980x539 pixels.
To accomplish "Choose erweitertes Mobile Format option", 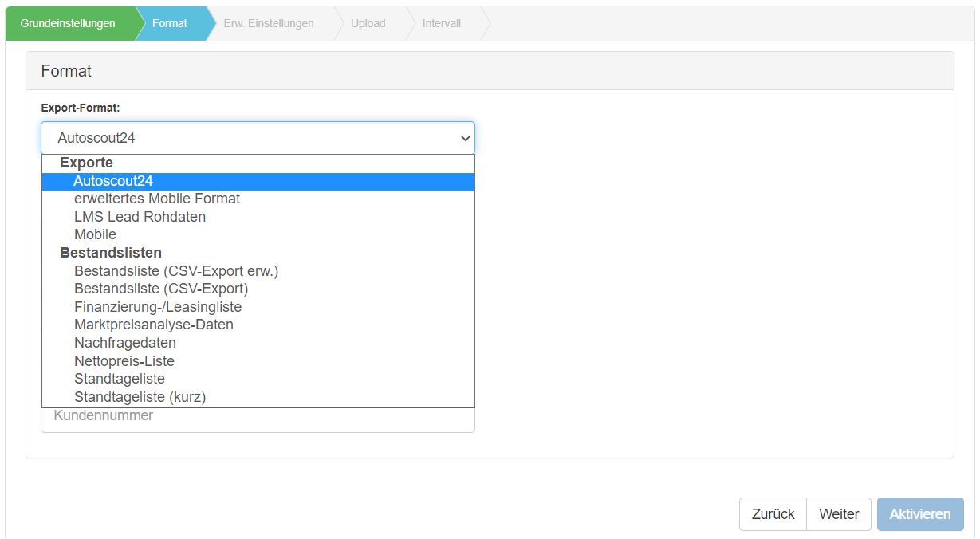I will point(258,199).
